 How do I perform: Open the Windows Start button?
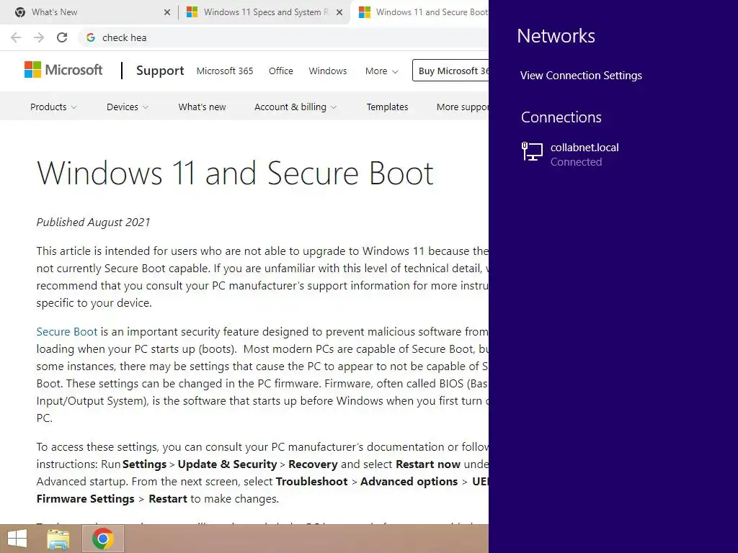pos(17,539)
